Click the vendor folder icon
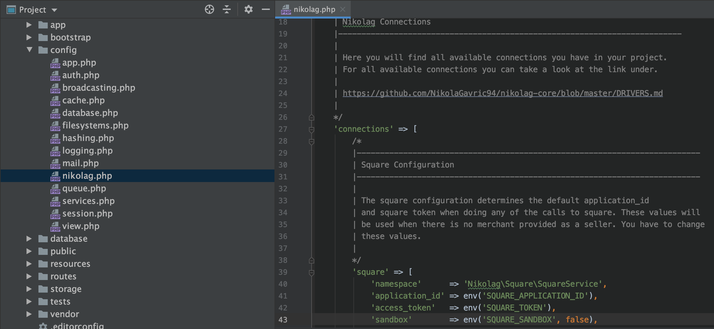The height and width of the screenshot is (329, 714). tap(43, 314)
